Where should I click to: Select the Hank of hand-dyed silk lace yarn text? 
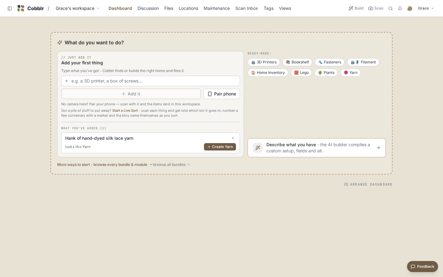[x=99, y=138]
